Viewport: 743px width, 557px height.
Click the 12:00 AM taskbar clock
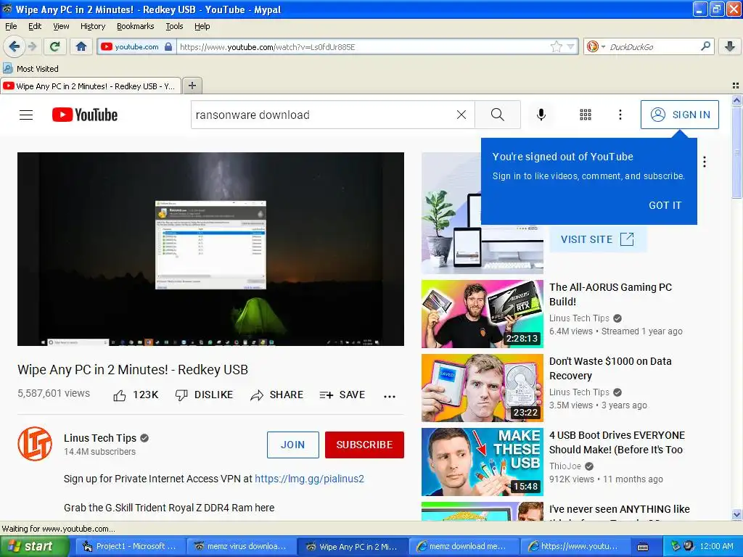[716, 547]
